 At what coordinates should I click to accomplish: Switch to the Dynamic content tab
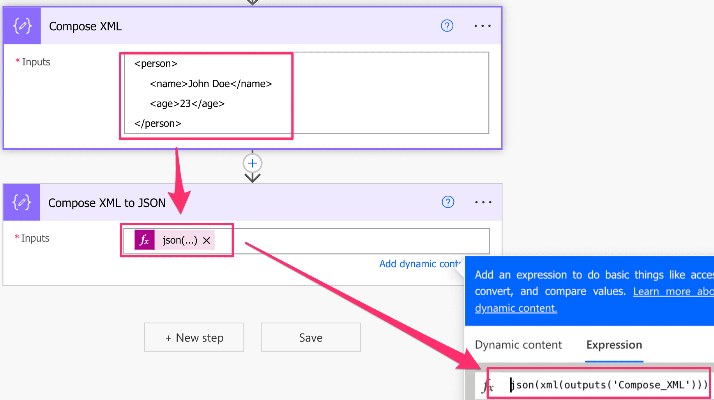tap(518, 345)
